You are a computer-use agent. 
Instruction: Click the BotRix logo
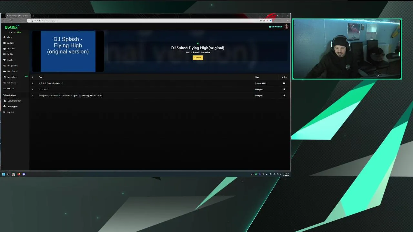click(x=12, y=27)
